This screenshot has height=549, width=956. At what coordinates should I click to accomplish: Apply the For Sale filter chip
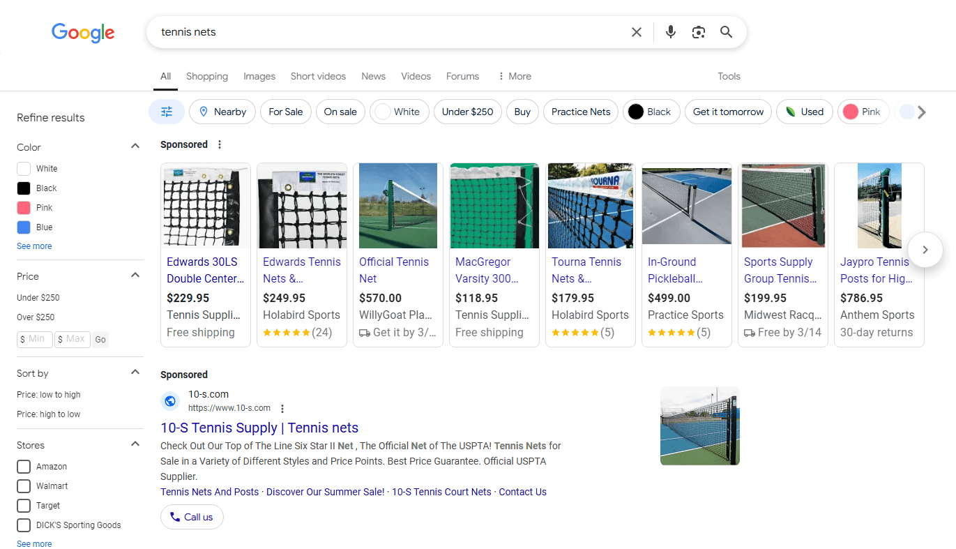[x=286, y=112]
